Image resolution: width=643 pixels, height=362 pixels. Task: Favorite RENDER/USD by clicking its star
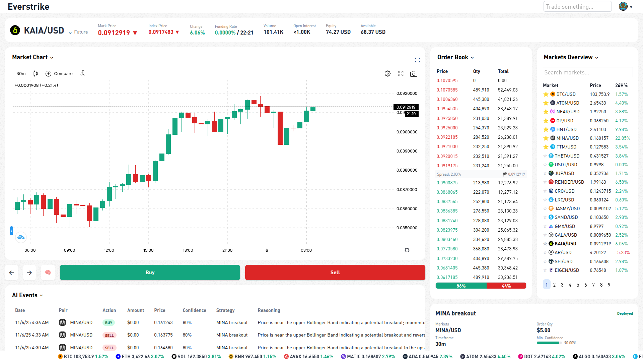pos(546,182)
